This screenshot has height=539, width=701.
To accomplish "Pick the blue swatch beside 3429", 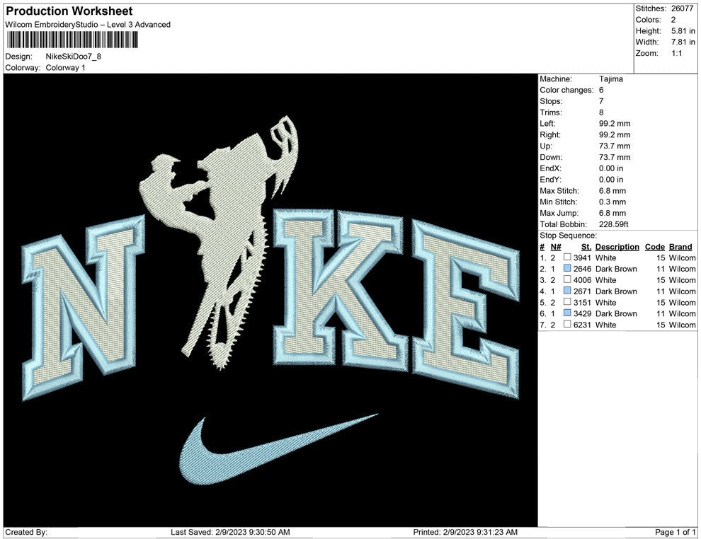I will pos(567,313).
